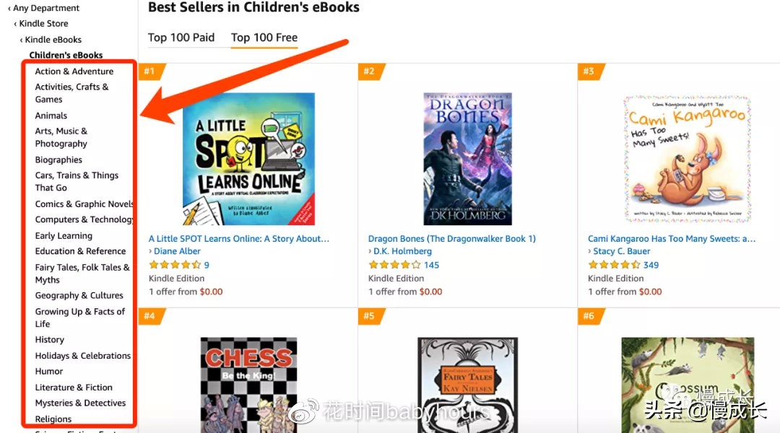Go back to Any Department
Viewport: 780px width, 433px height.
46,8
